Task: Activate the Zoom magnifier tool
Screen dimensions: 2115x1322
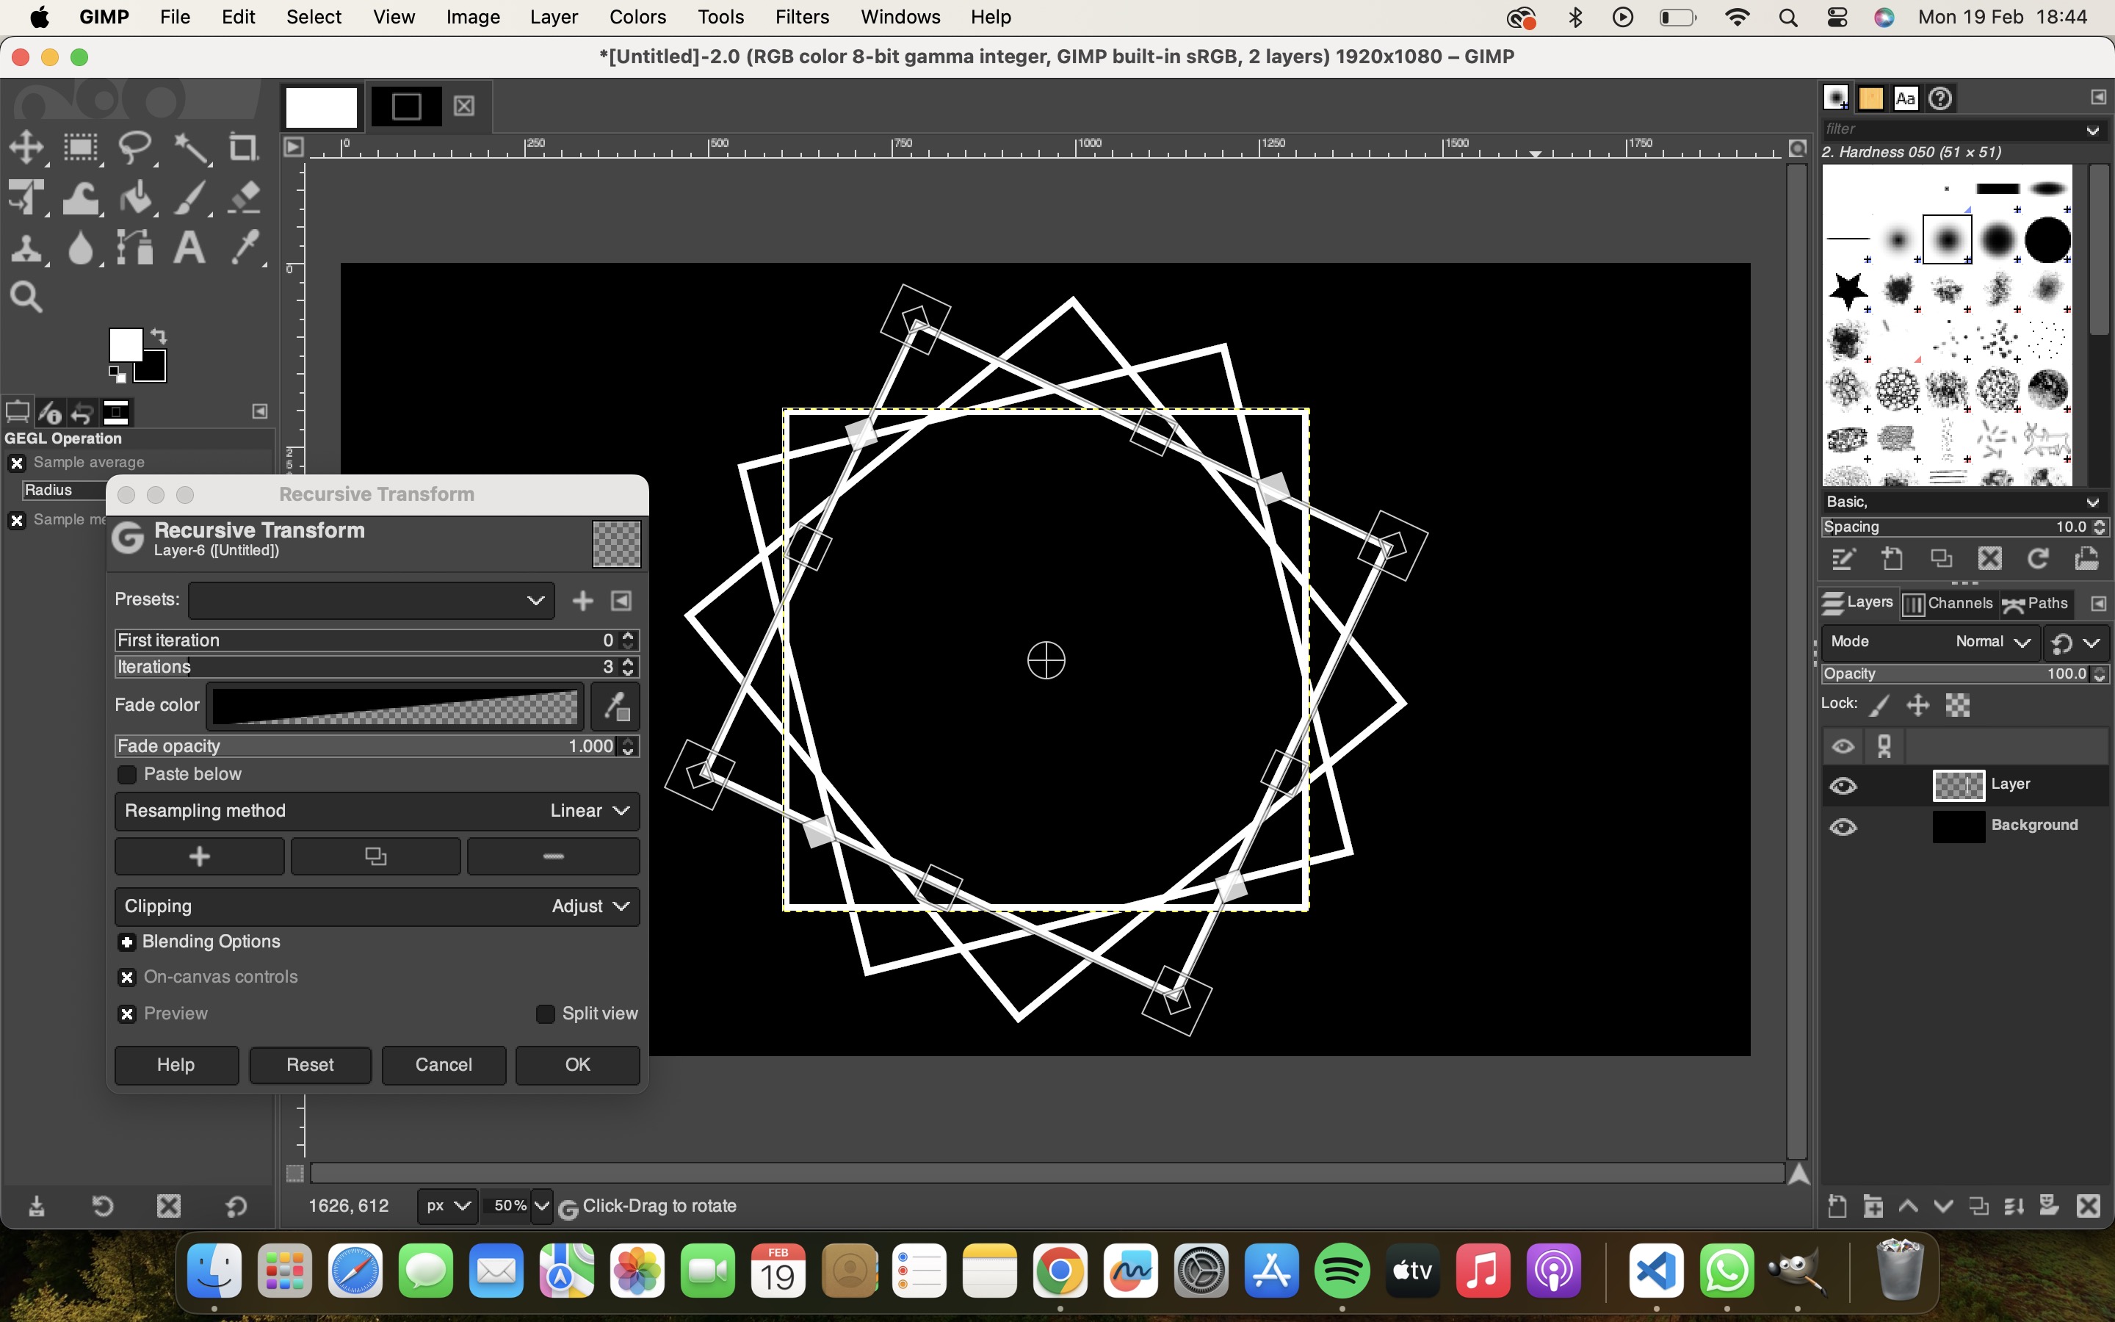Action: pos(26,297)
